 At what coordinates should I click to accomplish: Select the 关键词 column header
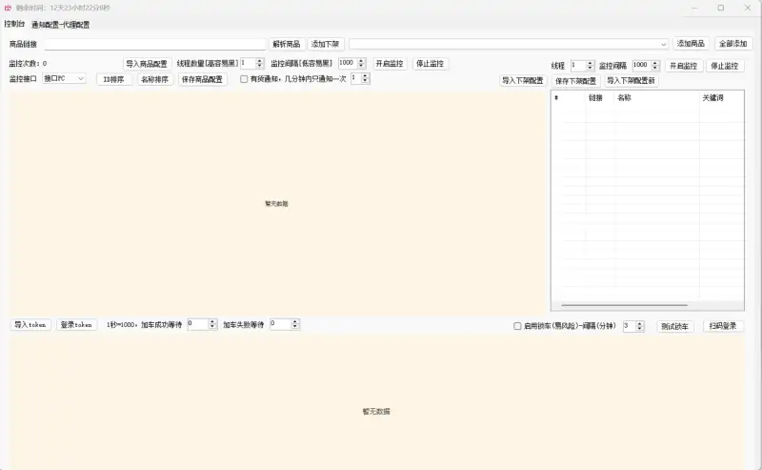pyautogui.click(x=712, y=98)
